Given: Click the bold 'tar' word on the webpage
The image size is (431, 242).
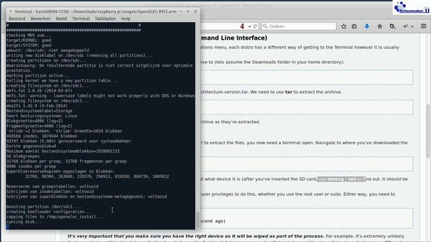Looking at the screenshot, I should point(289,92).
